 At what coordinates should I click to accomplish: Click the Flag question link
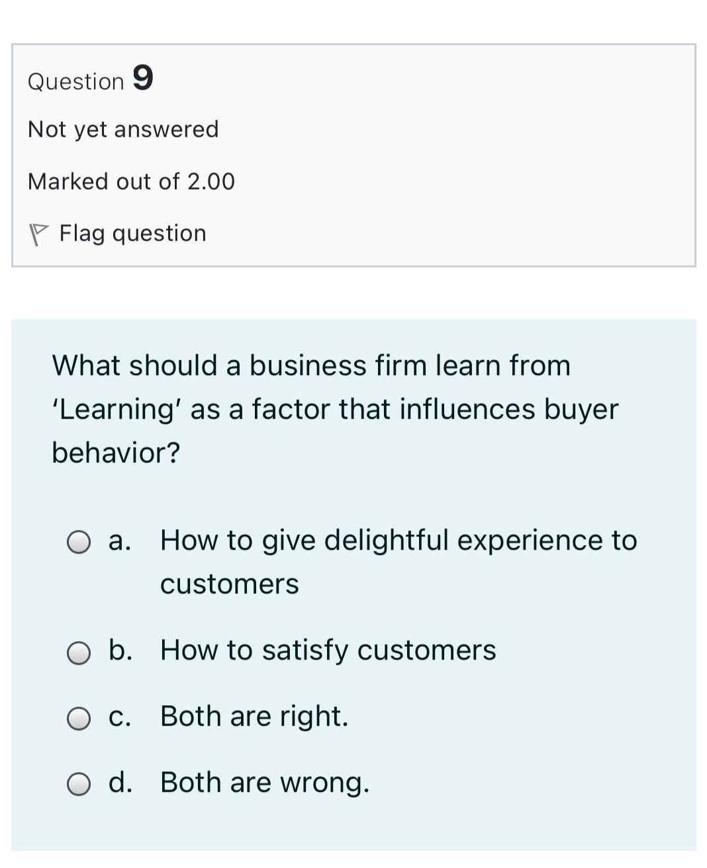132,233
